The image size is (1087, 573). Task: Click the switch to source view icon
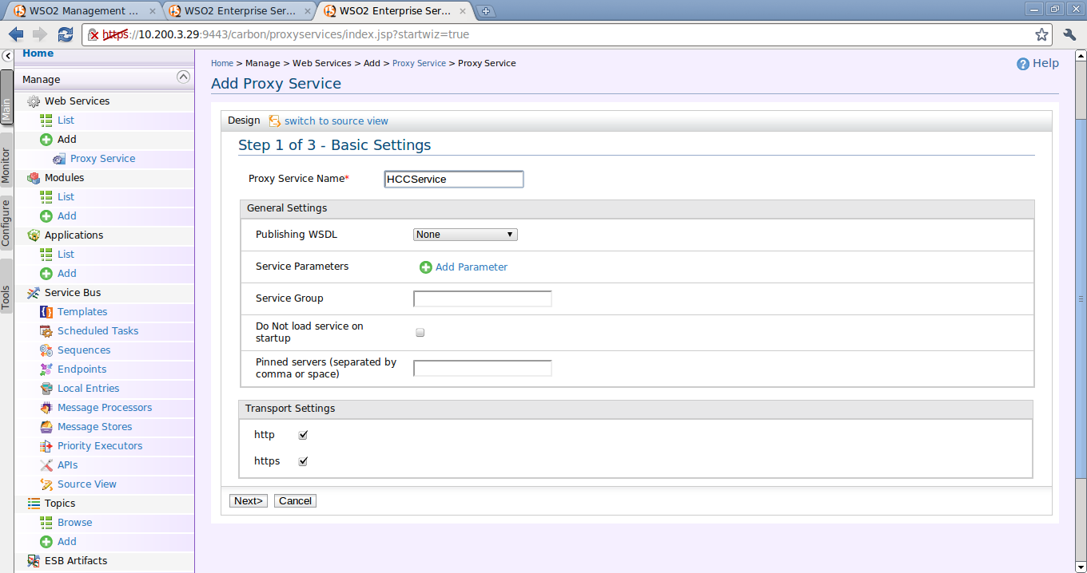point(274,121)
